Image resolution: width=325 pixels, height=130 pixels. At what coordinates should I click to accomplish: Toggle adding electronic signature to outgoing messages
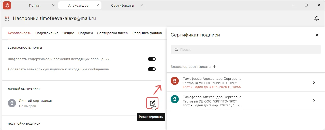coord(152,69)
